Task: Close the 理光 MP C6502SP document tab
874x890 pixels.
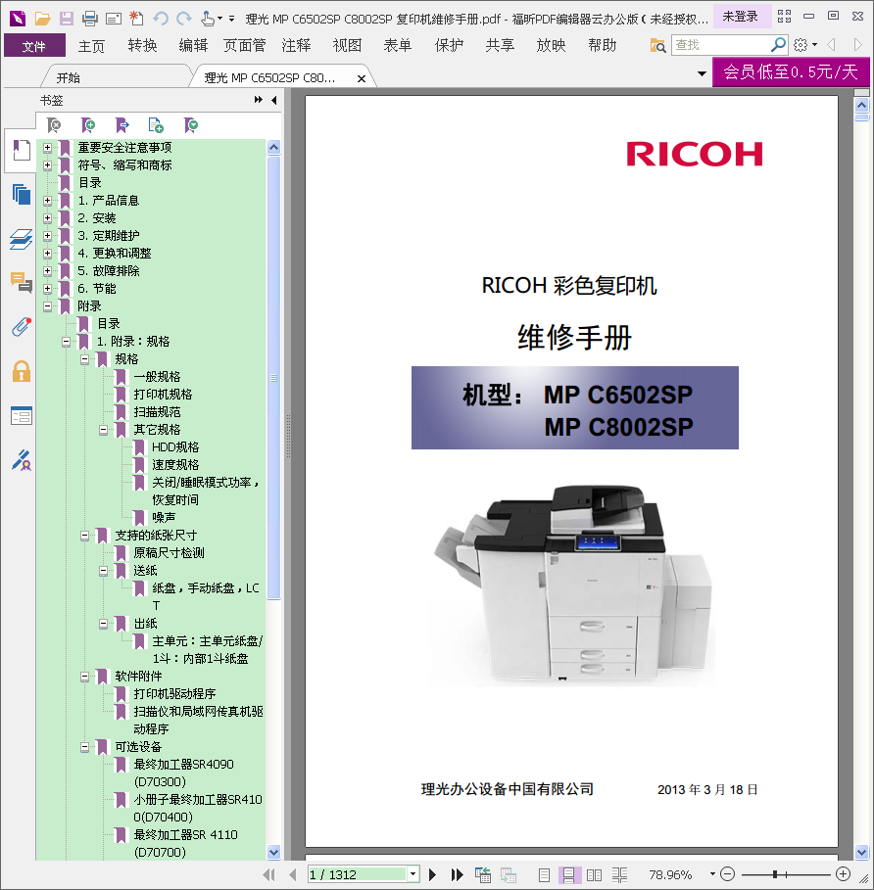Action: click(x=362, y=79)
